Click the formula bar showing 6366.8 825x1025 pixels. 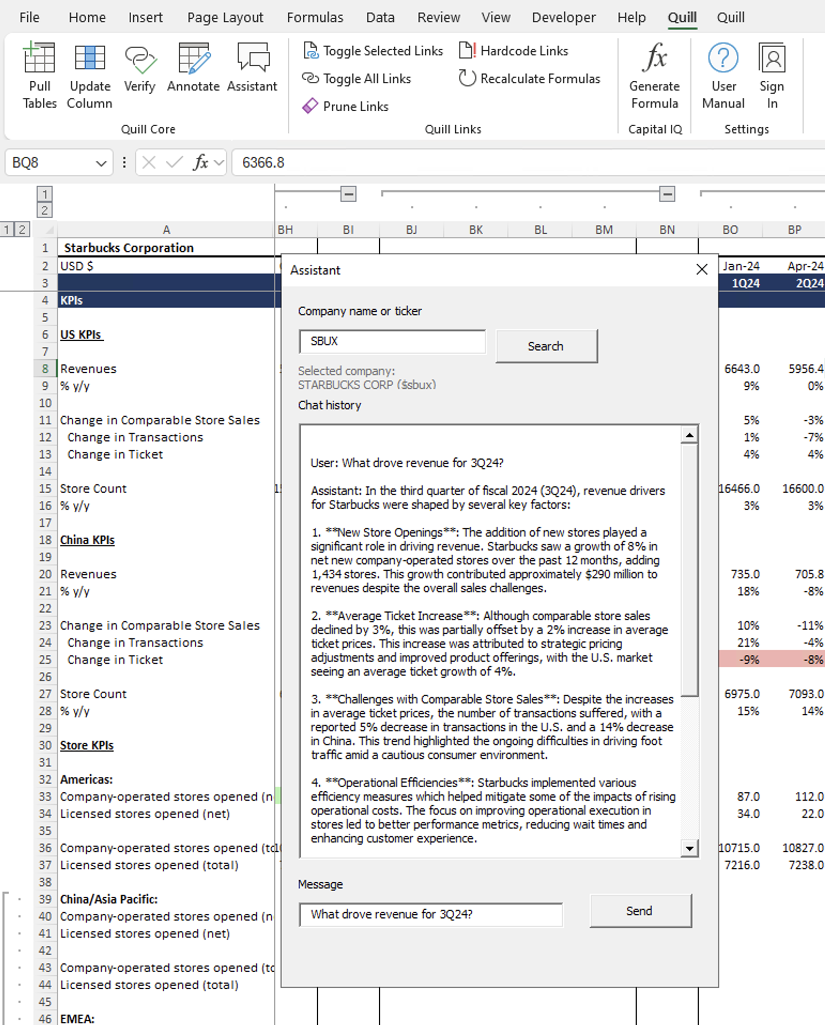click(529, 162)
